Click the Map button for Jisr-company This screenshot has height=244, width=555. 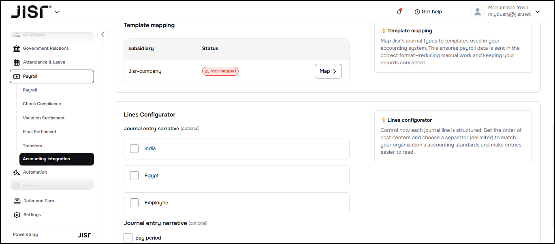click(328, 71)
